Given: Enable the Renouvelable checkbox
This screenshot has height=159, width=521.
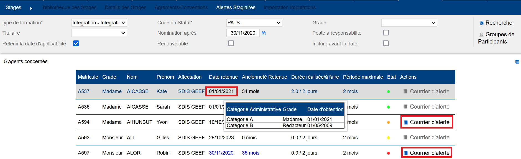Looking at the screenshot, I should [x=231, y=43].
